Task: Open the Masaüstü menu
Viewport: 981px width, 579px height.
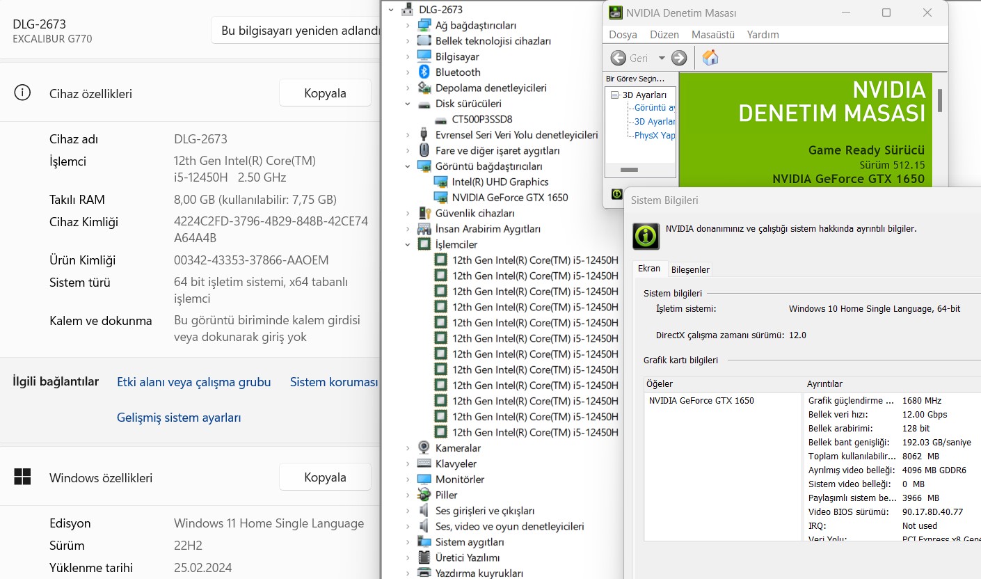Action: click(x=713, y=34)
